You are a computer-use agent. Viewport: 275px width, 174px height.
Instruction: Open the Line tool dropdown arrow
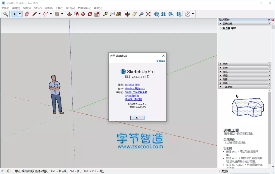(39, 14)
